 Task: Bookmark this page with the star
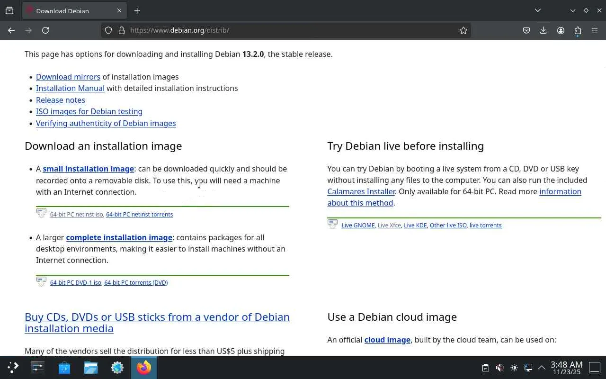[x=463, y=30]
